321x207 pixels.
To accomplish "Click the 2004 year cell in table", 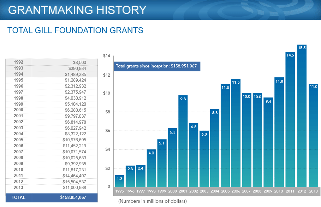I will point(18,134).
